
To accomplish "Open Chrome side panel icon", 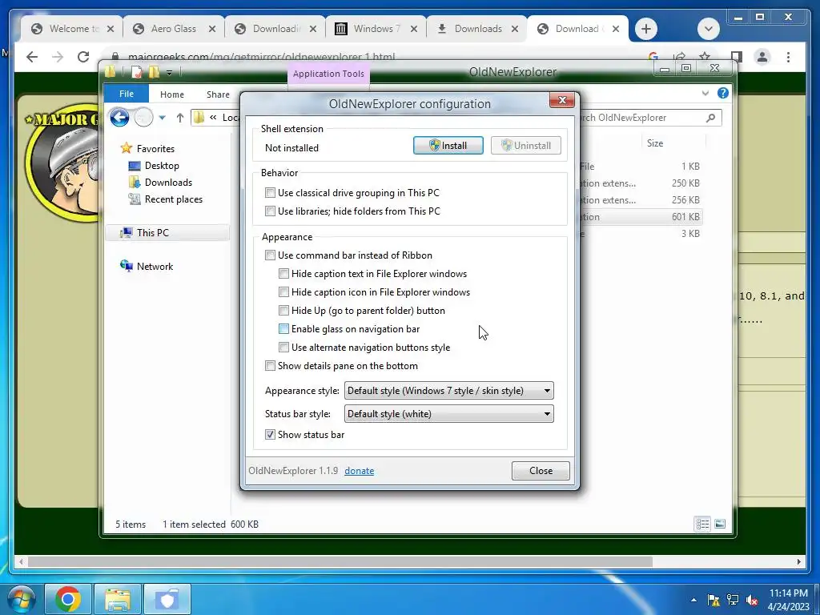I will [x=737, y=57].
